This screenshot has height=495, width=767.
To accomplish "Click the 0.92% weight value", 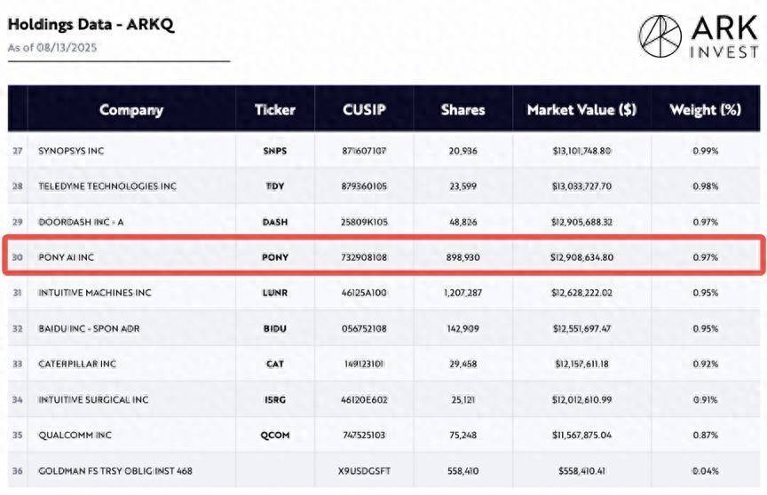I will 706,364.
